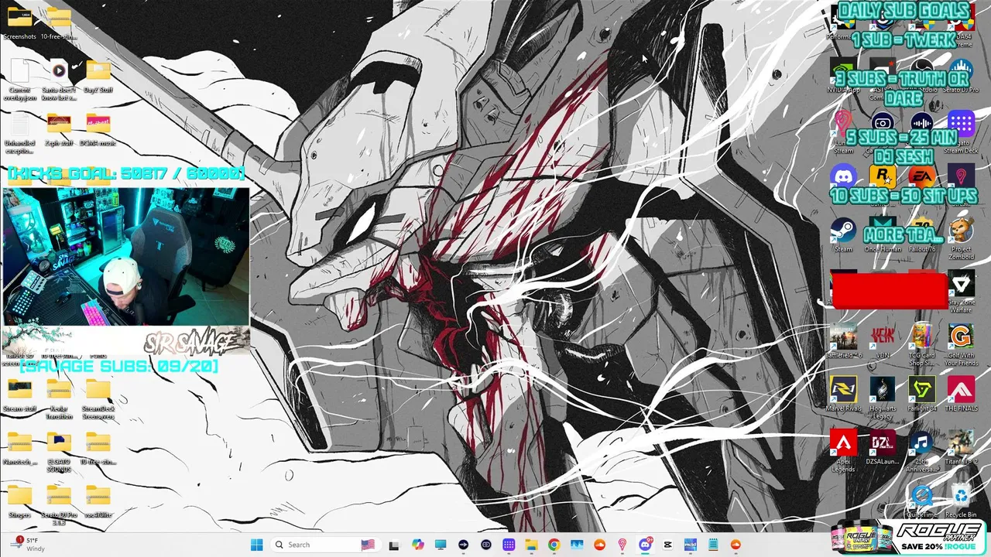
Task: Open the Windows Start menu
Action: [257, 545]
